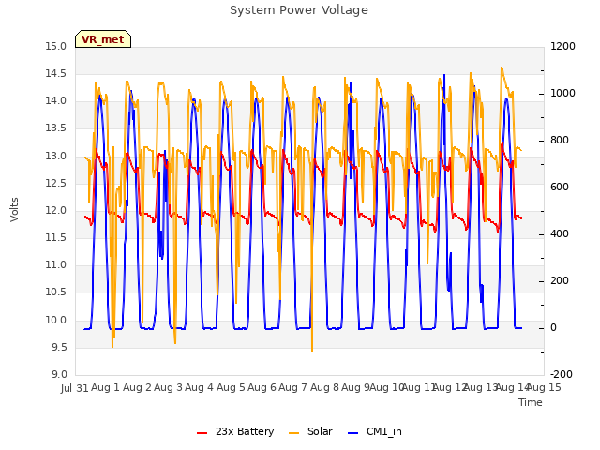Click the 14.5 left axis tick label

point(56,73)
